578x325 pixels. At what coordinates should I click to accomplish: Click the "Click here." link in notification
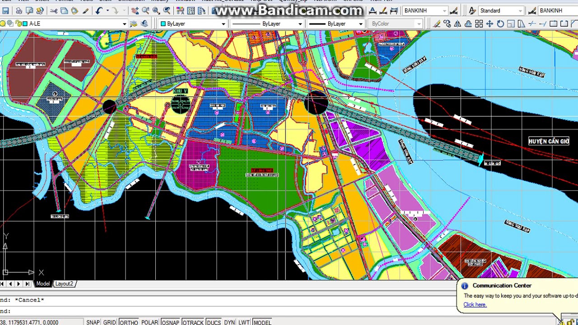point(475,305)
